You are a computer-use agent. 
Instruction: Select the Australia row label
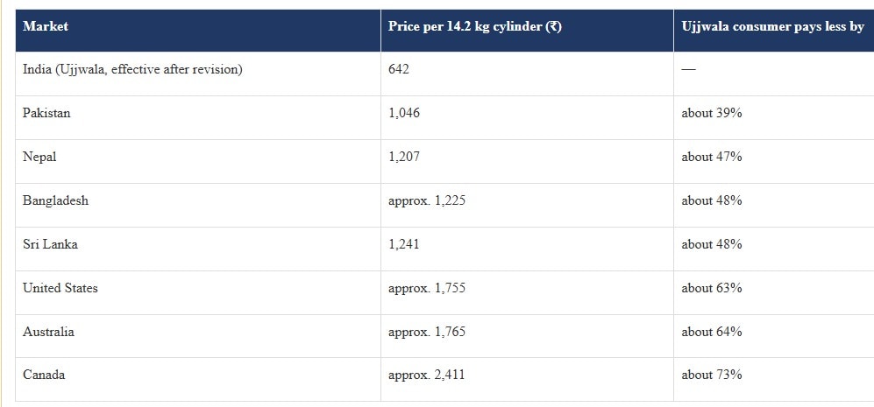48,332
